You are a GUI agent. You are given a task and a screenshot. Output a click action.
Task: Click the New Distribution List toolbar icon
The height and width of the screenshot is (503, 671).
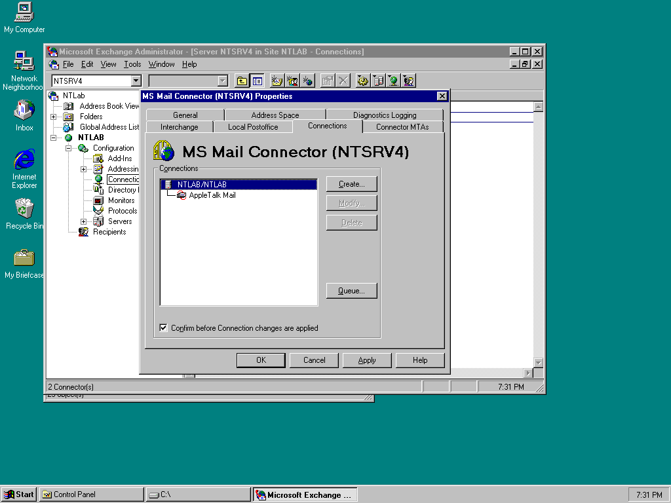(292, 81)
